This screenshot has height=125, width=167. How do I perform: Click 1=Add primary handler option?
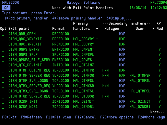pyautogui.click(x=26, y=18)
